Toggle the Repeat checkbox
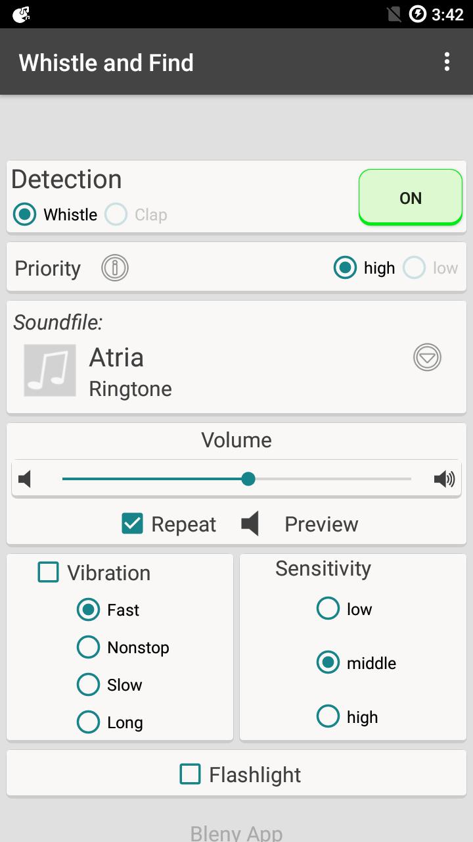The width and height of the screenshot is (473, 842). point(133,524)
